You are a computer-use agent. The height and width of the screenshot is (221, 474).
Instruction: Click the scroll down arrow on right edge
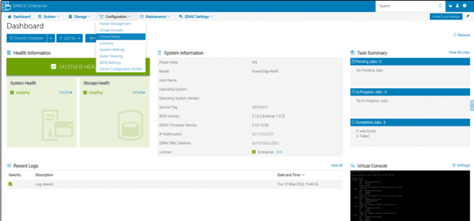(472, 108)
